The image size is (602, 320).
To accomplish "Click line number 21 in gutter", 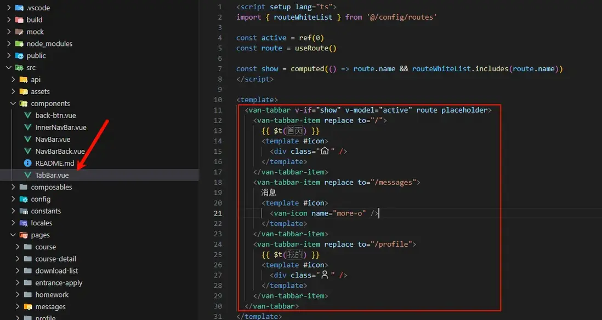I will tap(218, 213).
